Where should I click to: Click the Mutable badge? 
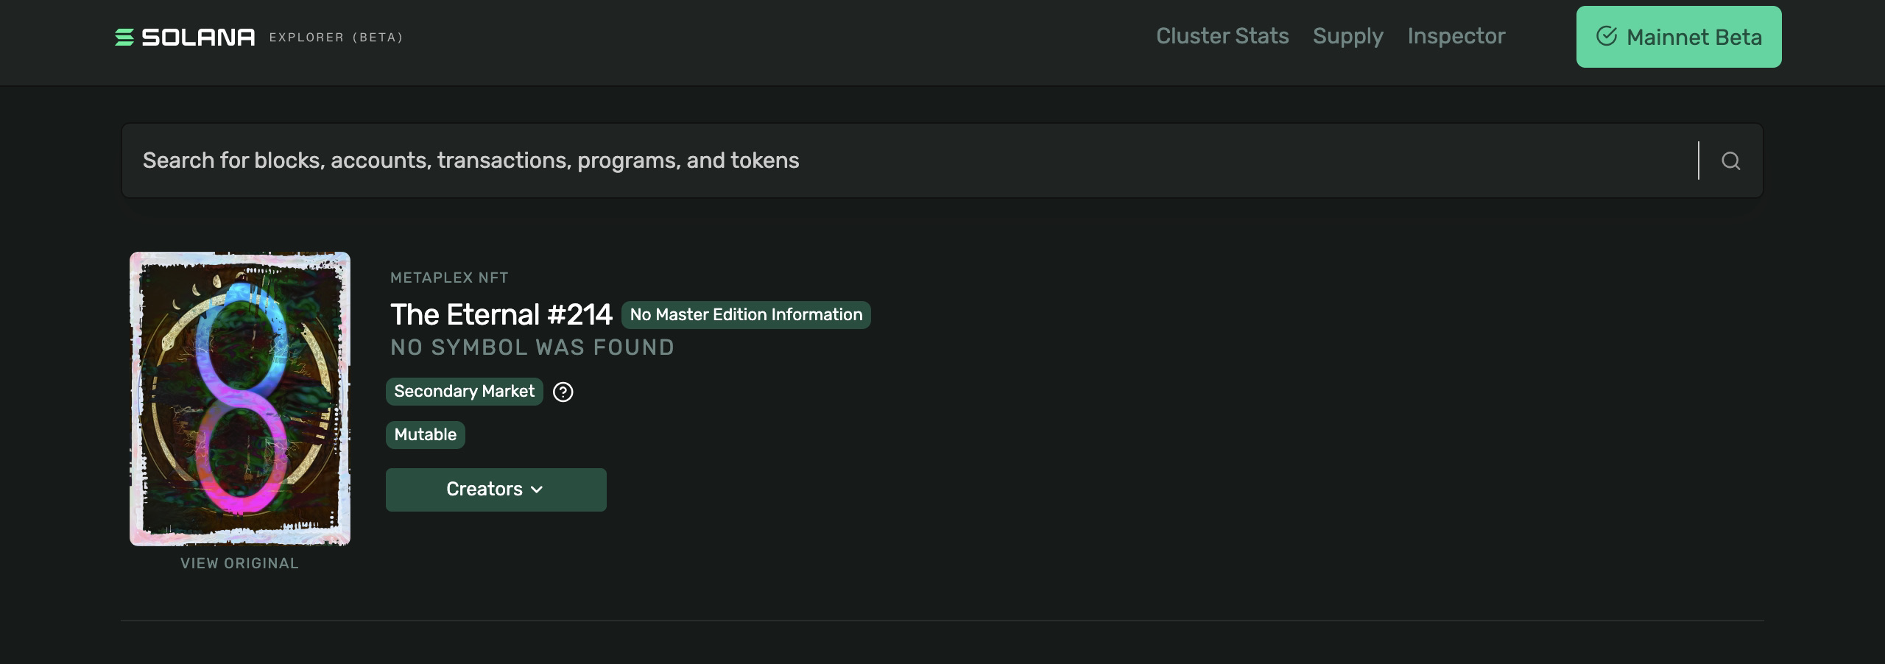(x=425, y=435)
